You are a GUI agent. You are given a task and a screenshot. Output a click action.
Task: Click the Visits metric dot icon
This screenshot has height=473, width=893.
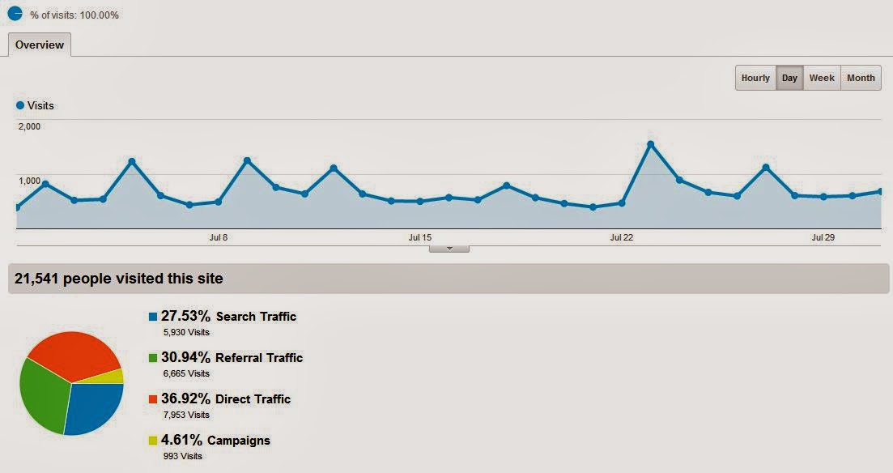click(19, 104)
